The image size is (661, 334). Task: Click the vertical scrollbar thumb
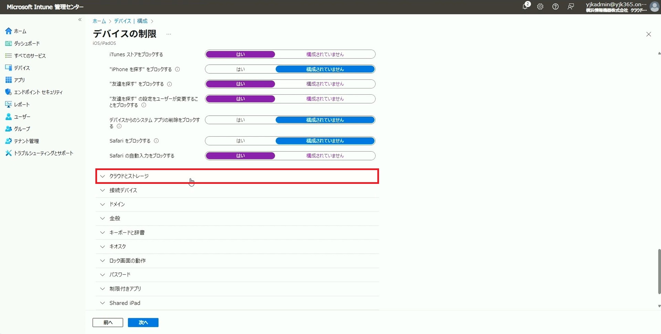click(x=659, y=271)
